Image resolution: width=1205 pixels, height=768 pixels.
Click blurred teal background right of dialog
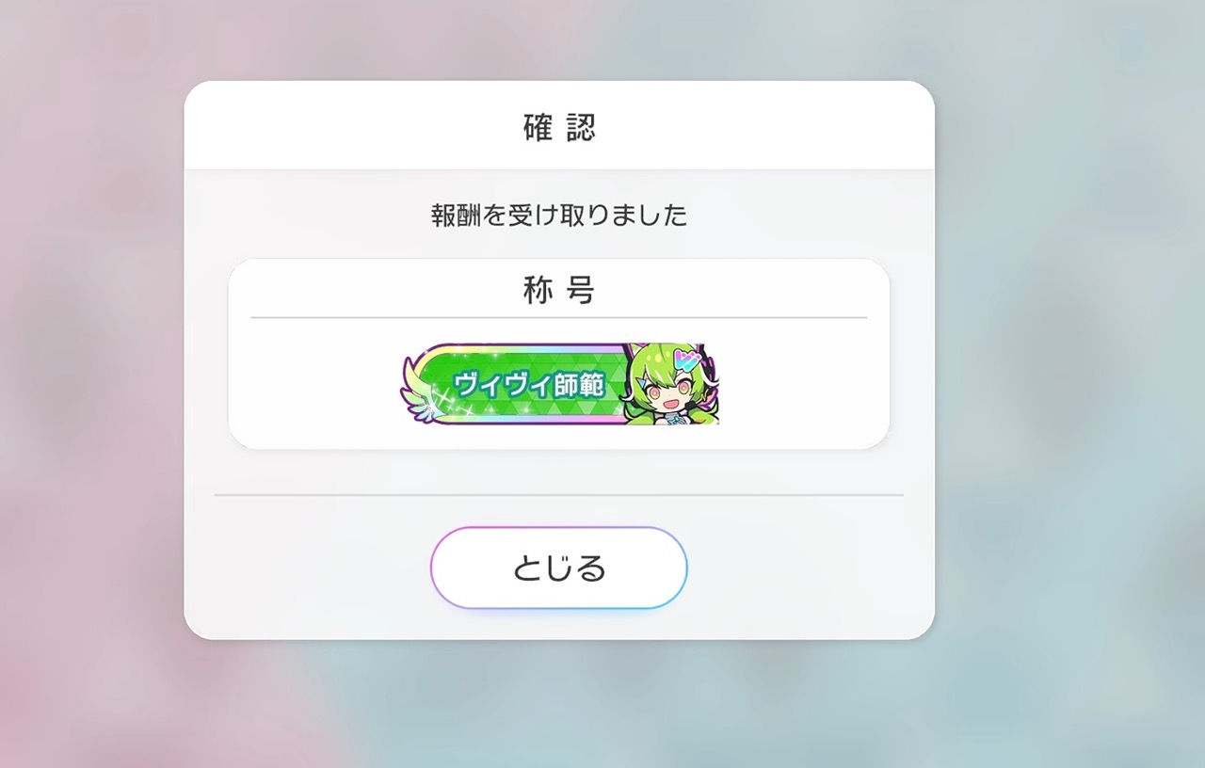point(1064,376)
